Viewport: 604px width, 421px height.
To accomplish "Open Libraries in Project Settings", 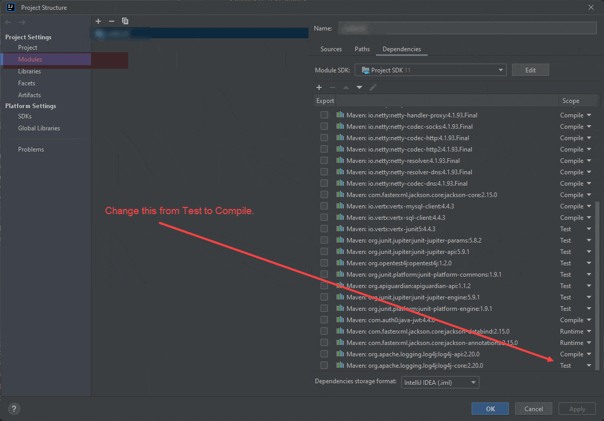I will (x=29, y=71).
